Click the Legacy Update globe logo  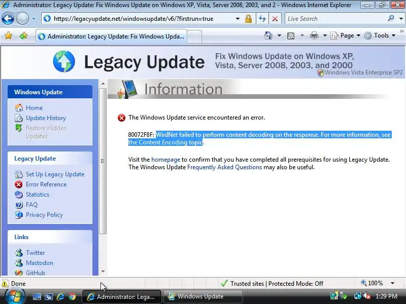(64, 61)
